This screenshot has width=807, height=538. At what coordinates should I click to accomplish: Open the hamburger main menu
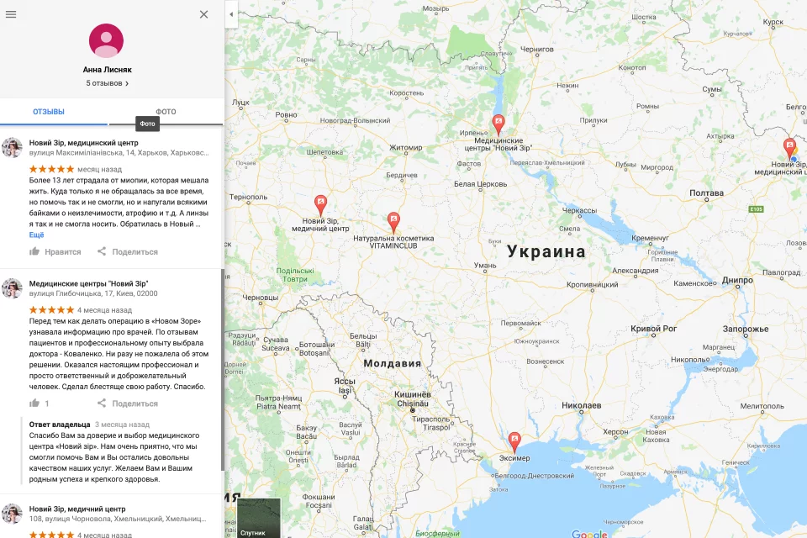click(x=11, y=14)
